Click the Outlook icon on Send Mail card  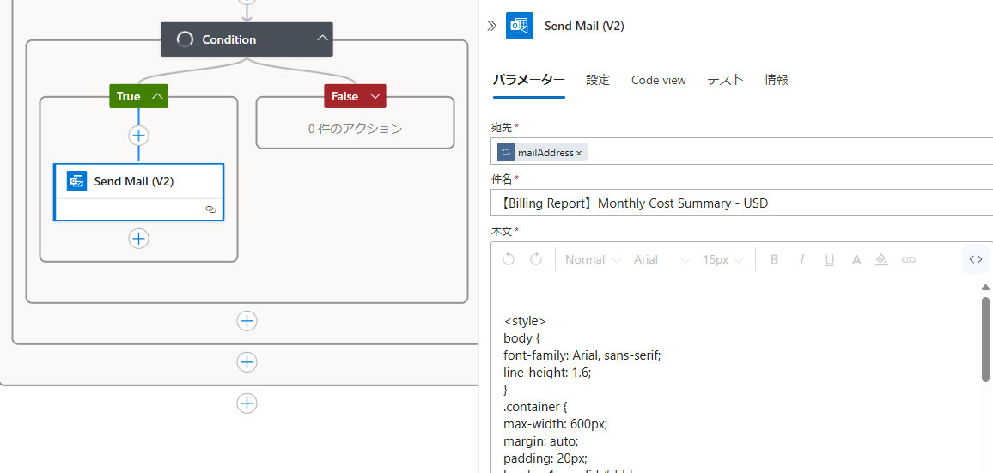(x=76, y=181)
